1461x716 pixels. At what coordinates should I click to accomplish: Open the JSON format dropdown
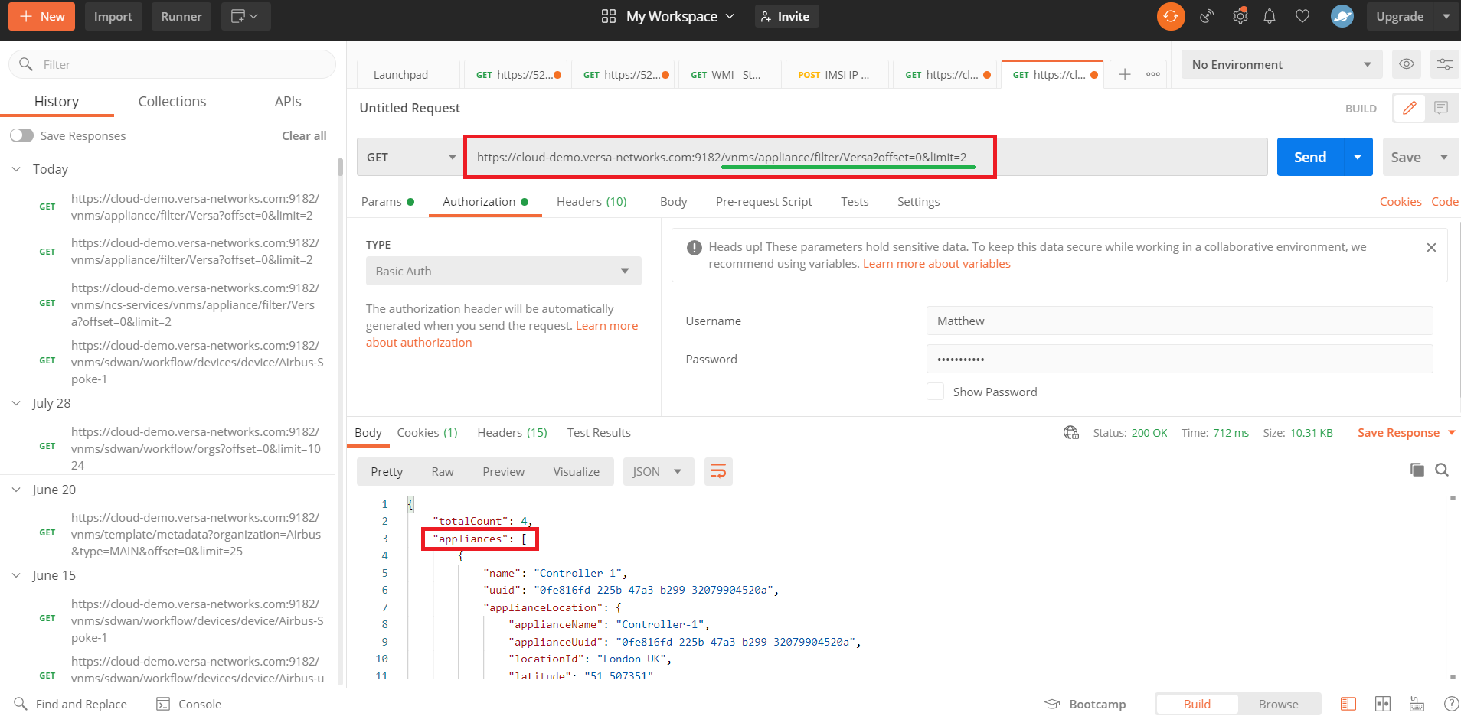point(659,471)
